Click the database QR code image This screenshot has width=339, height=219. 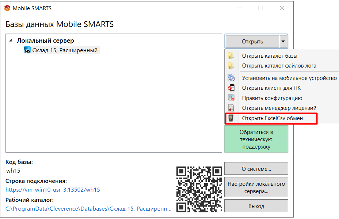coord(199,189)
